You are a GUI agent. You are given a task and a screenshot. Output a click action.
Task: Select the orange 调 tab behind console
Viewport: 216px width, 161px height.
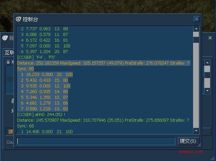tap(10, 131)
